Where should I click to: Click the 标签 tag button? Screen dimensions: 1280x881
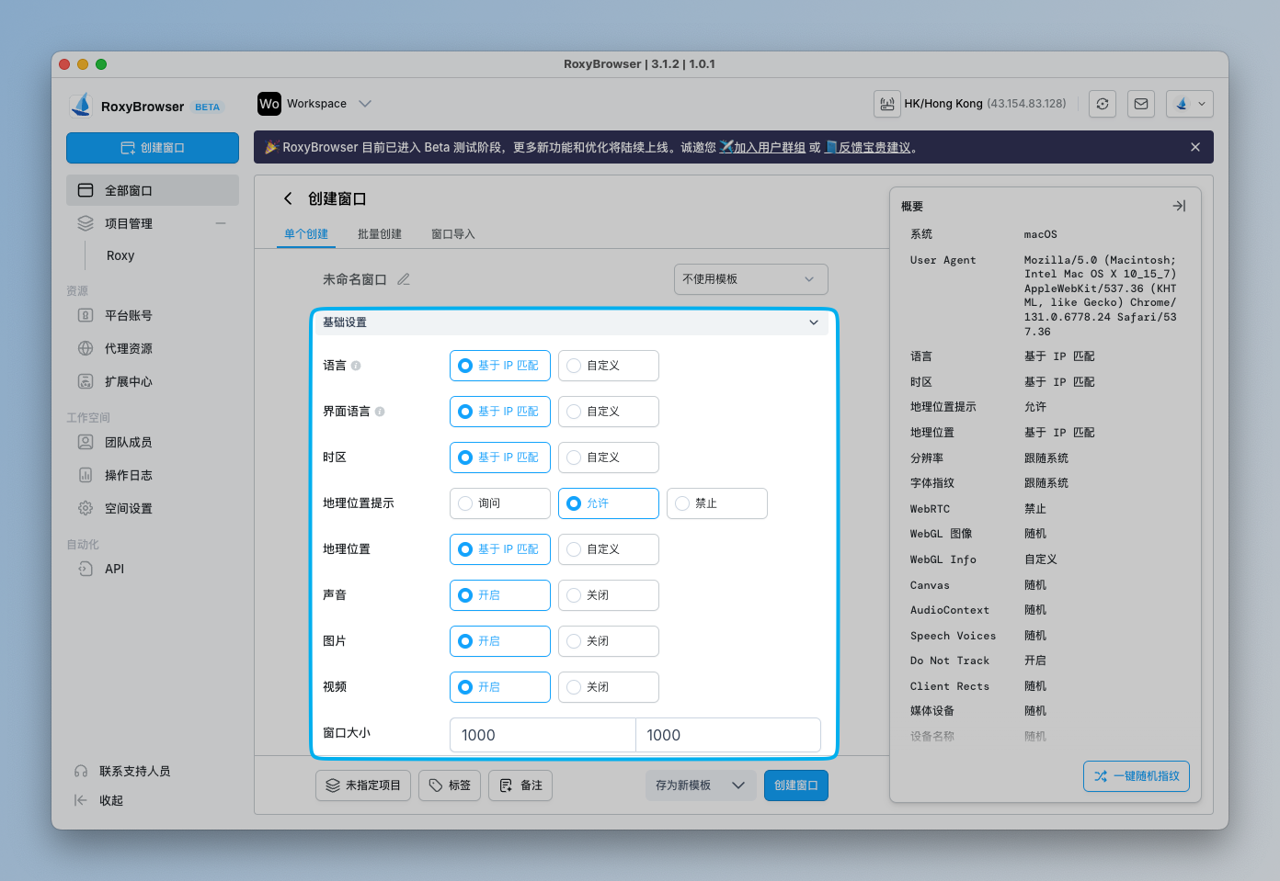[x=450, y=785]
